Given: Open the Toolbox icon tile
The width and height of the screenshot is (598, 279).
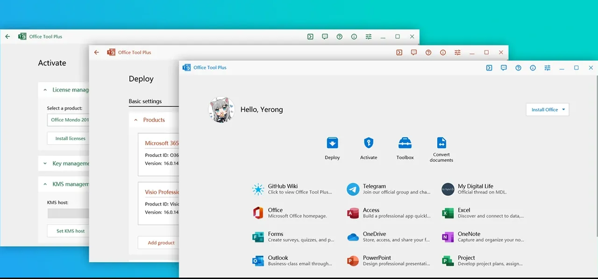Looking at the screenshot, I should tap(405, 148).
